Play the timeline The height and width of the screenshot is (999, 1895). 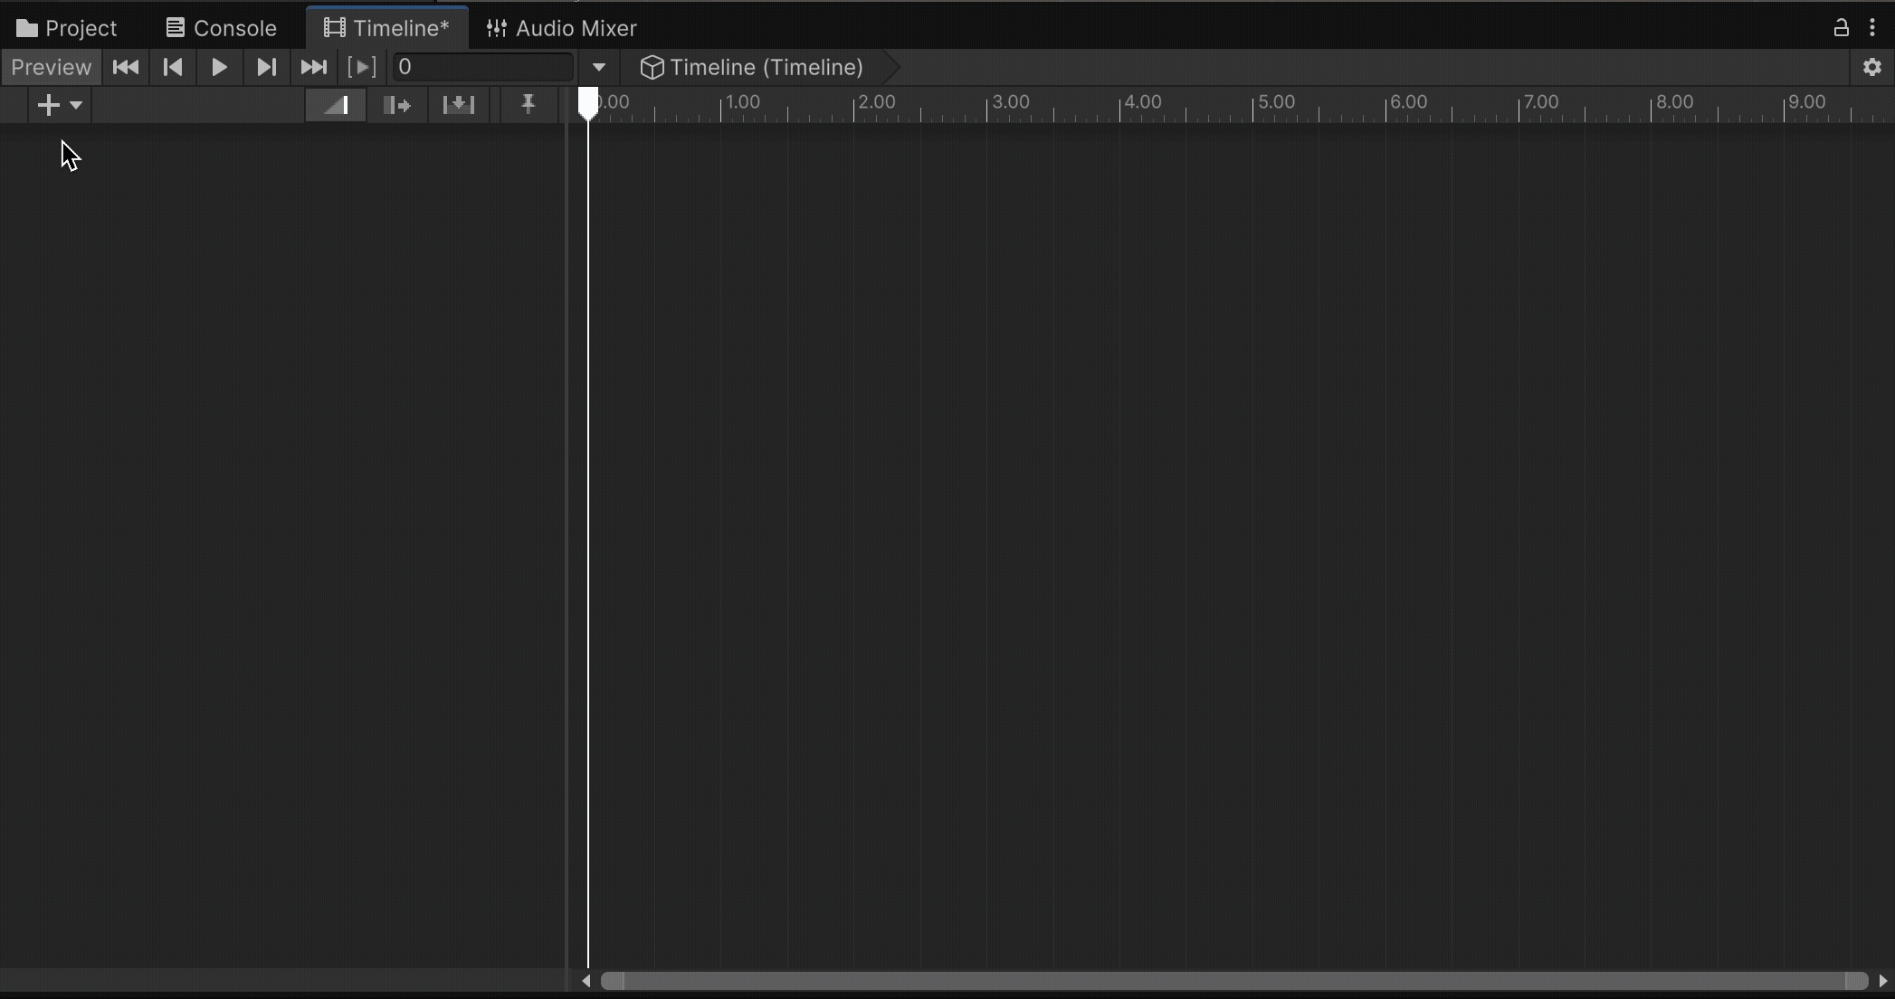click(x=219, y=67)
